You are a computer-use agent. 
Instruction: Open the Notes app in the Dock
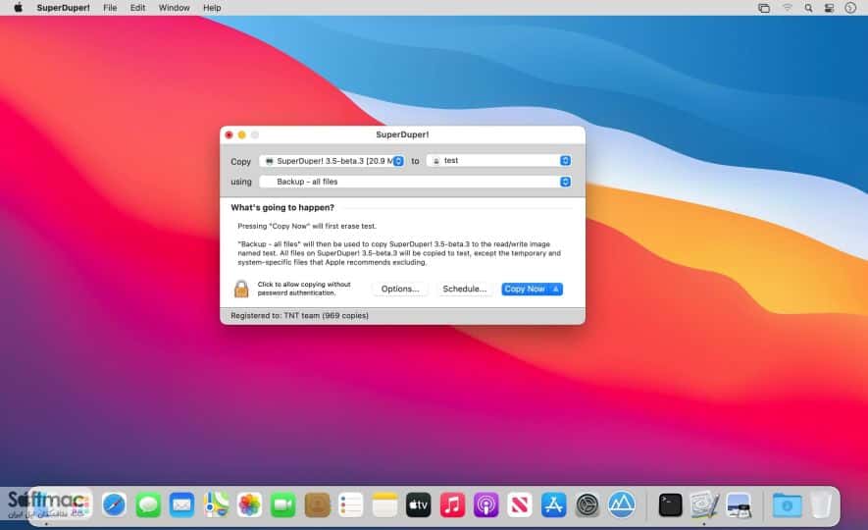pyautogui.click(x=384, y=505)
